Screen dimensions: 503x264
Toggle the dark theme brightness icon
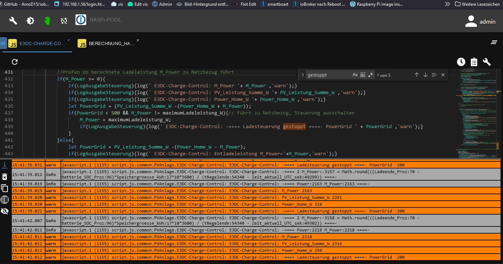(x=30, y=21)
